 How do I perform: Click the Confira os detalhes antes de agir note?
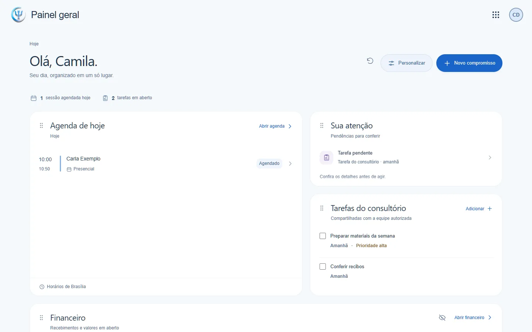[x=352, y=177]
